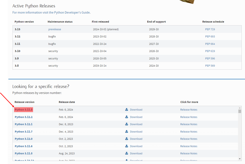Click the releases list scroll-up arrow
The image size is (245, 164).
240,108
